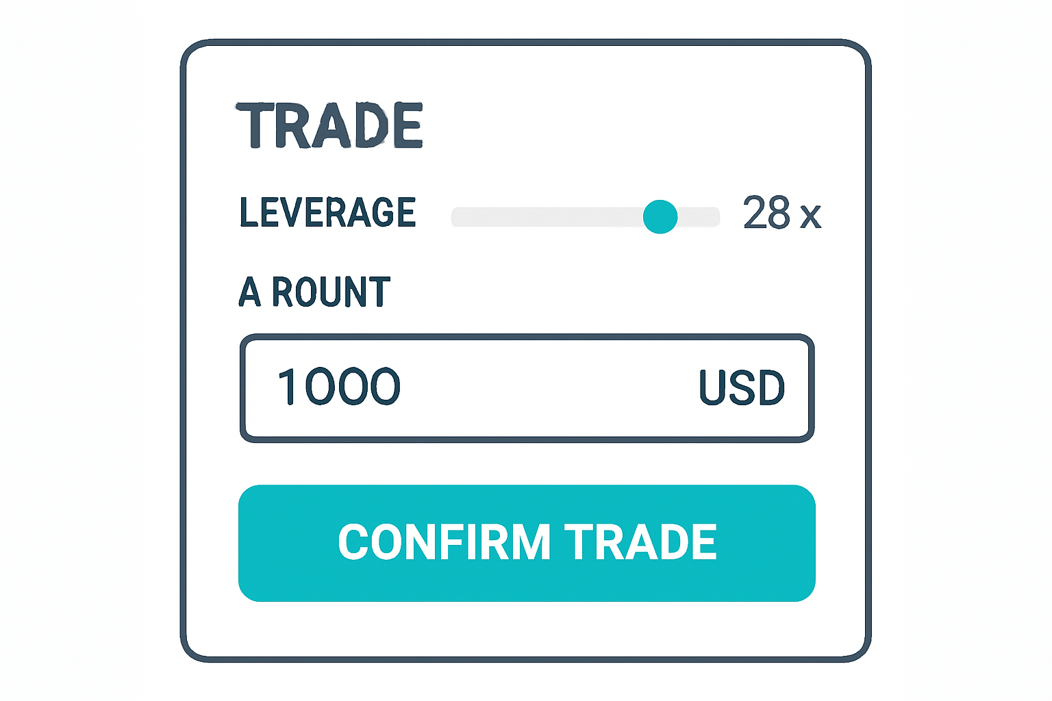The height and width of the screenshot is (701, 1052).
Task: Click the 1000 value in the amount field
Action: (x=338, y=387)
